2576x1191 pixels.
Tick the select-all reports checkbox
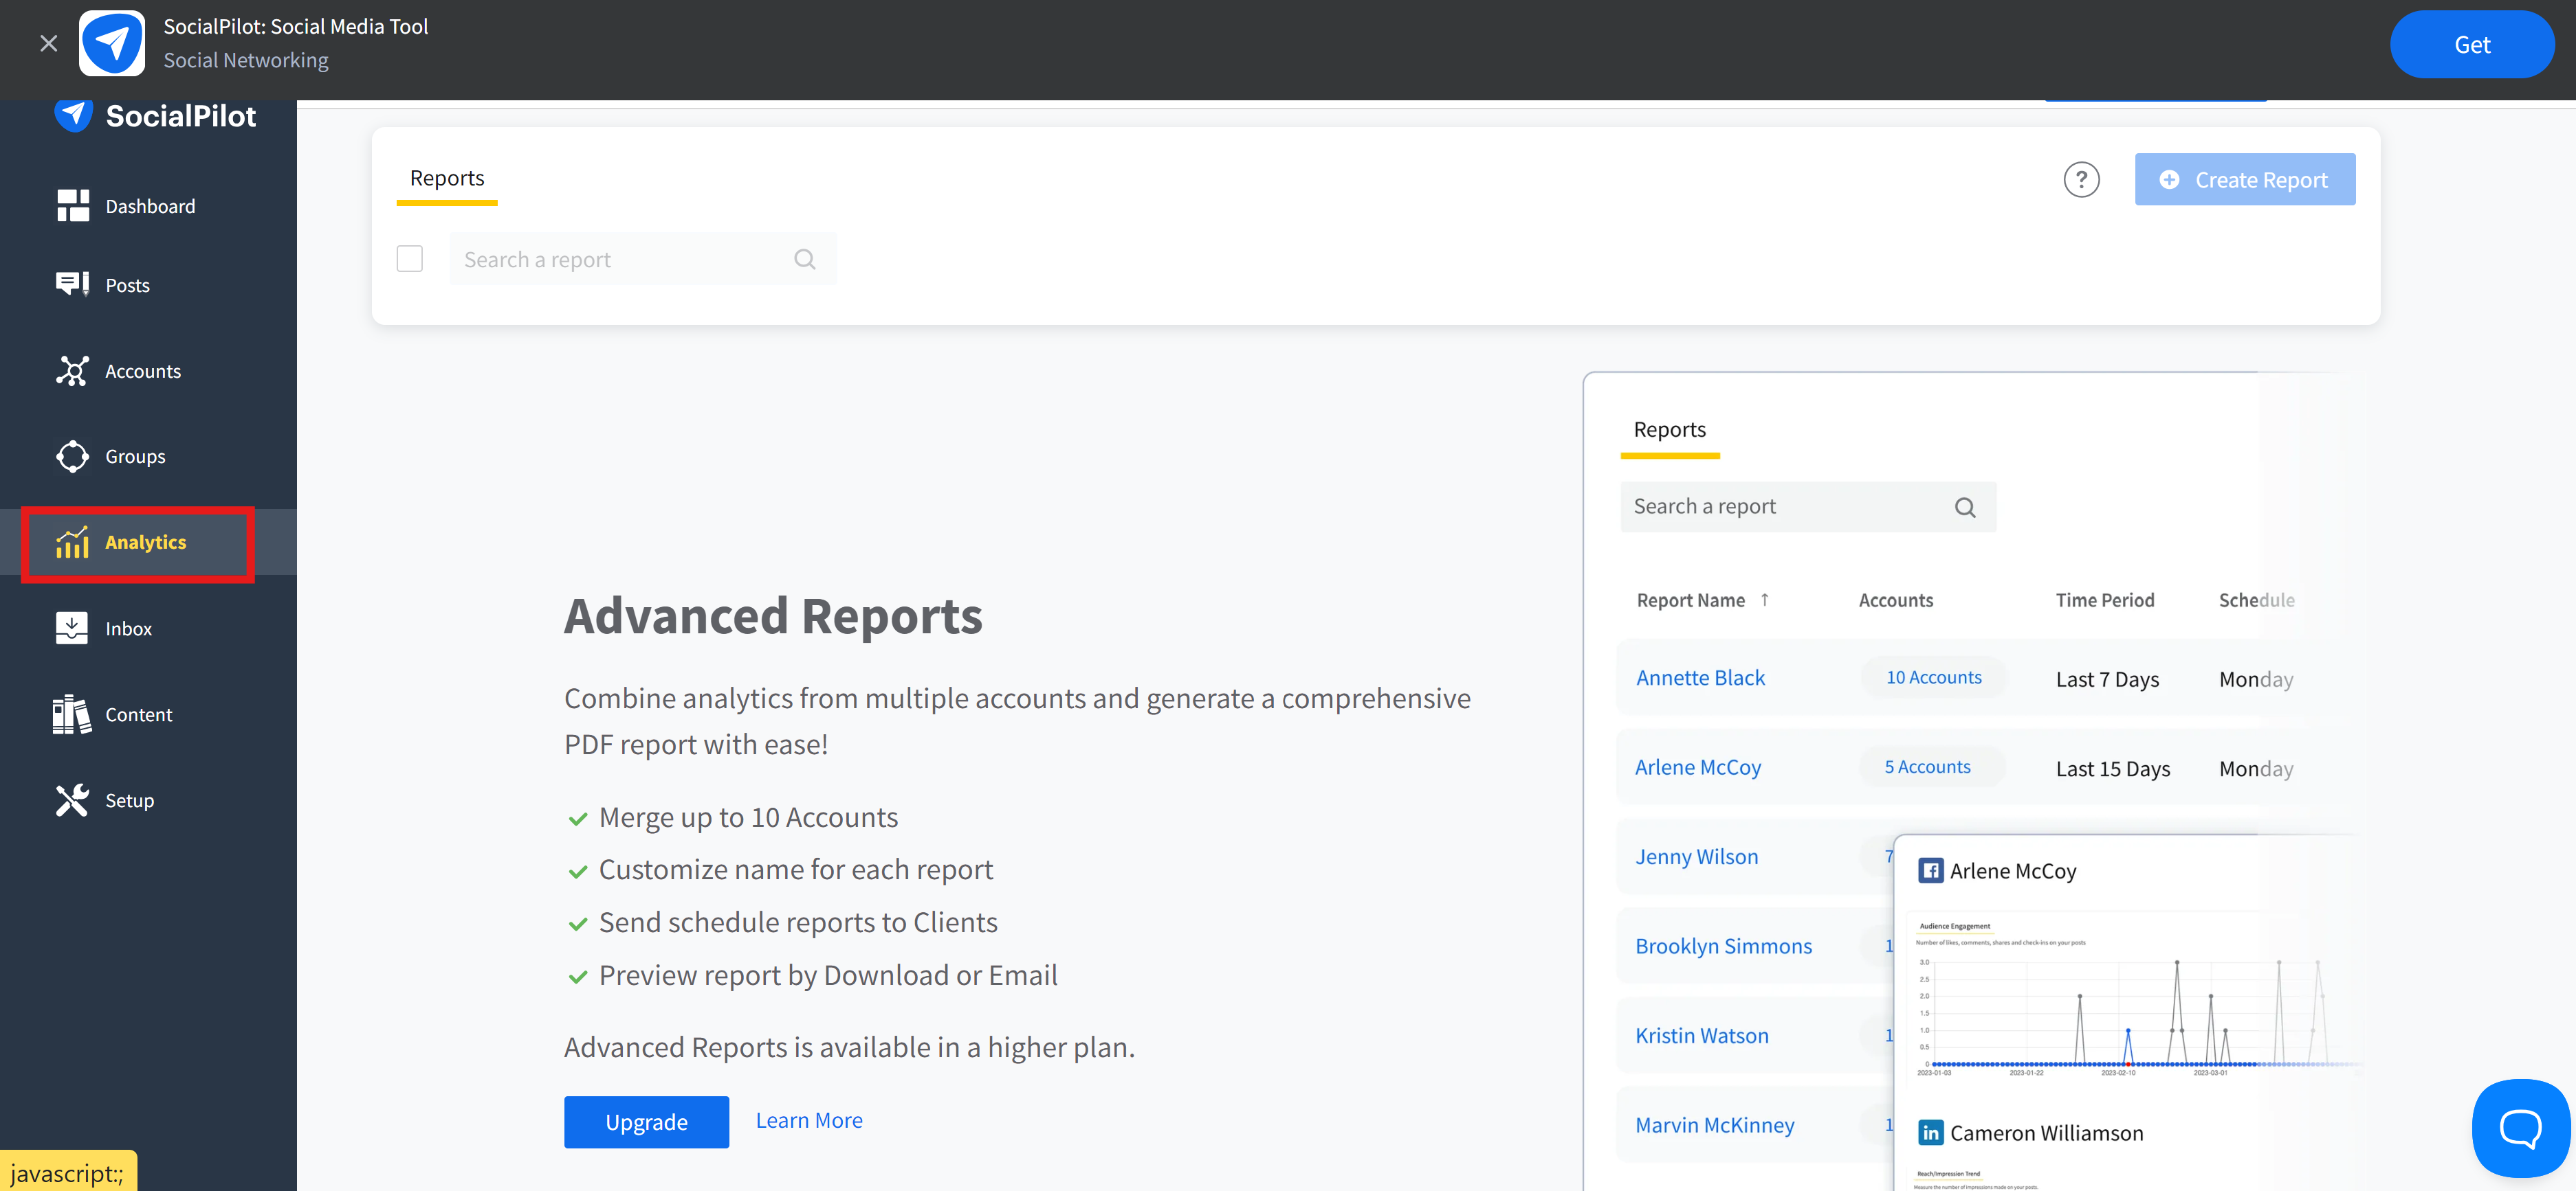(409, 259)
